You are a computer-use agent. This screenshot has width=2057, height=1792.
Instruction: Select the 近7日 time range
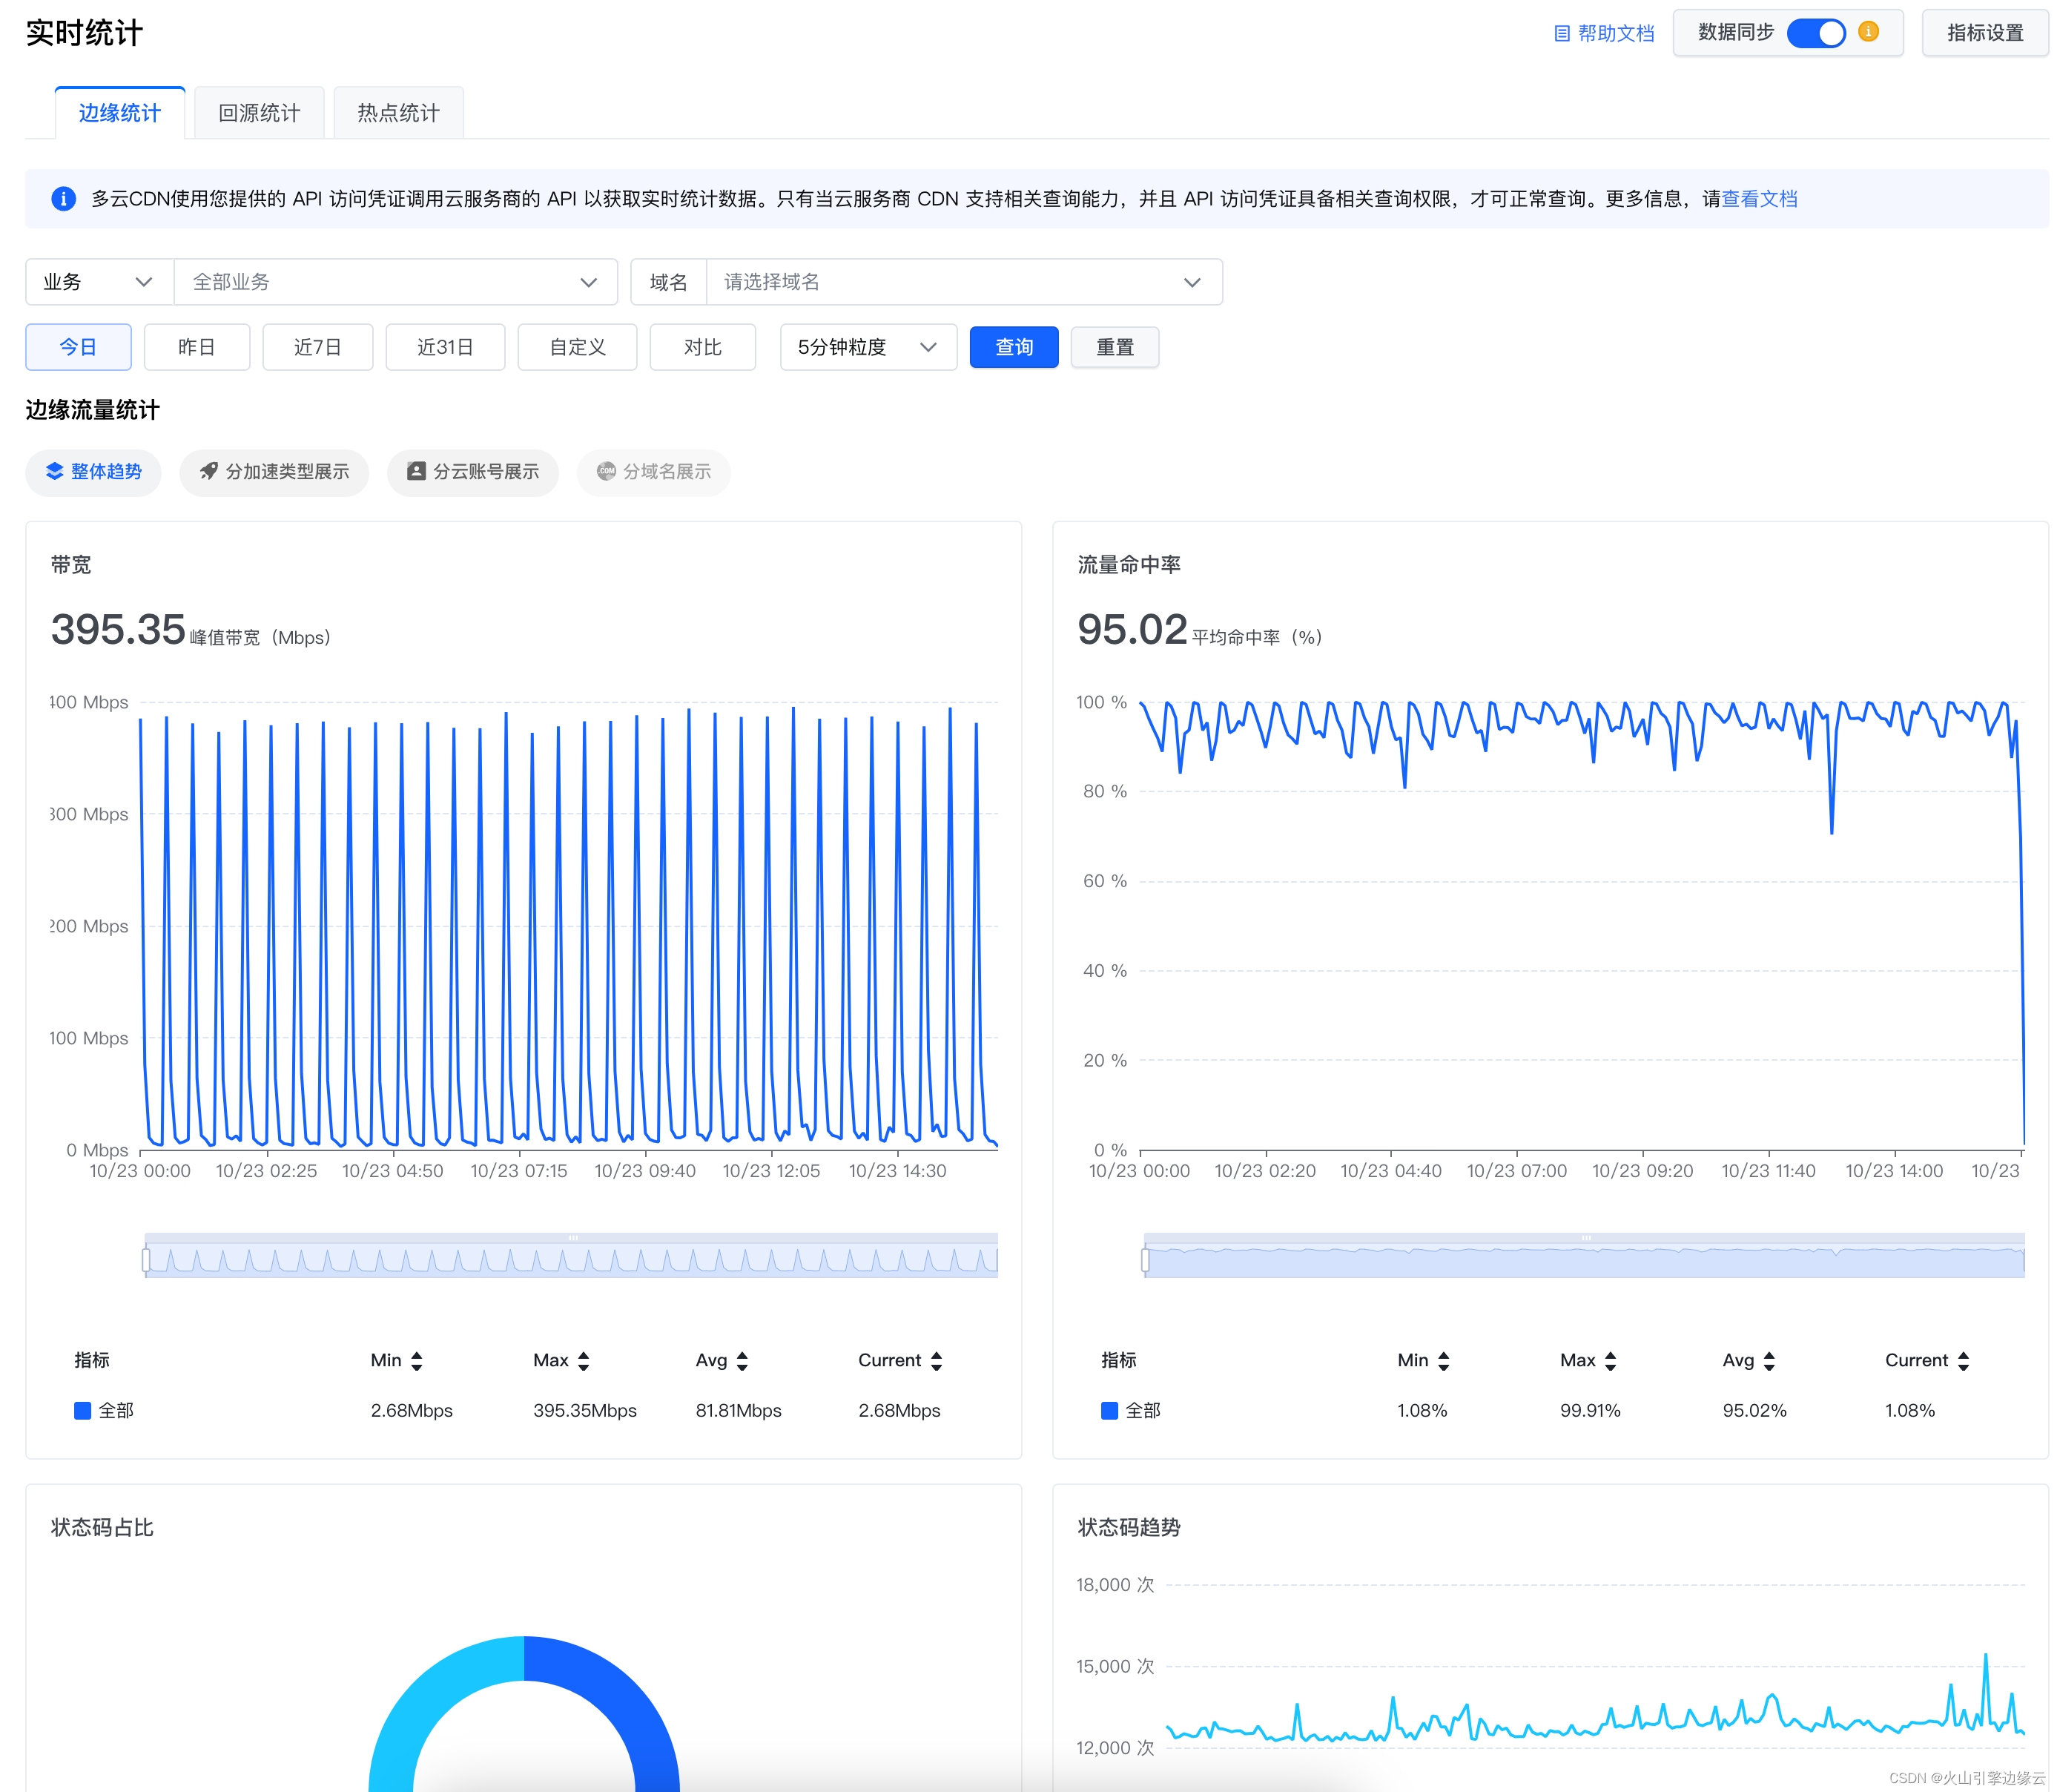317,347
